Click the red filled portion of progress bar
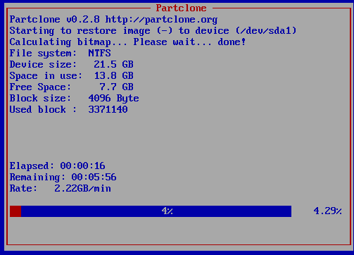Image resolution: width=354 pixels, height=255 pixels. (x=15, y=211)
